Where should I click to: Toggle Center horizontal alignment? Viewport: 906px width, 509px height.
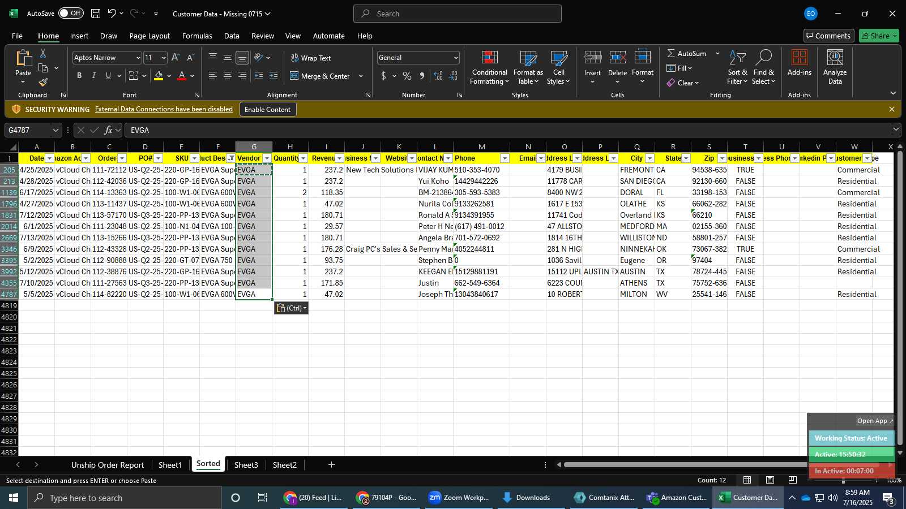227,76
